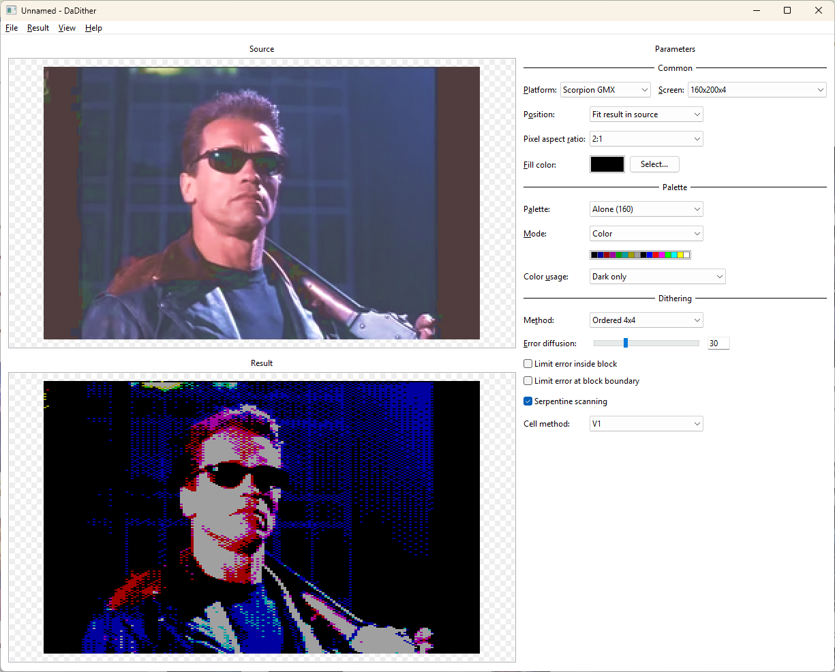Expand the Color usage dropdown

(x=657, y=277)
